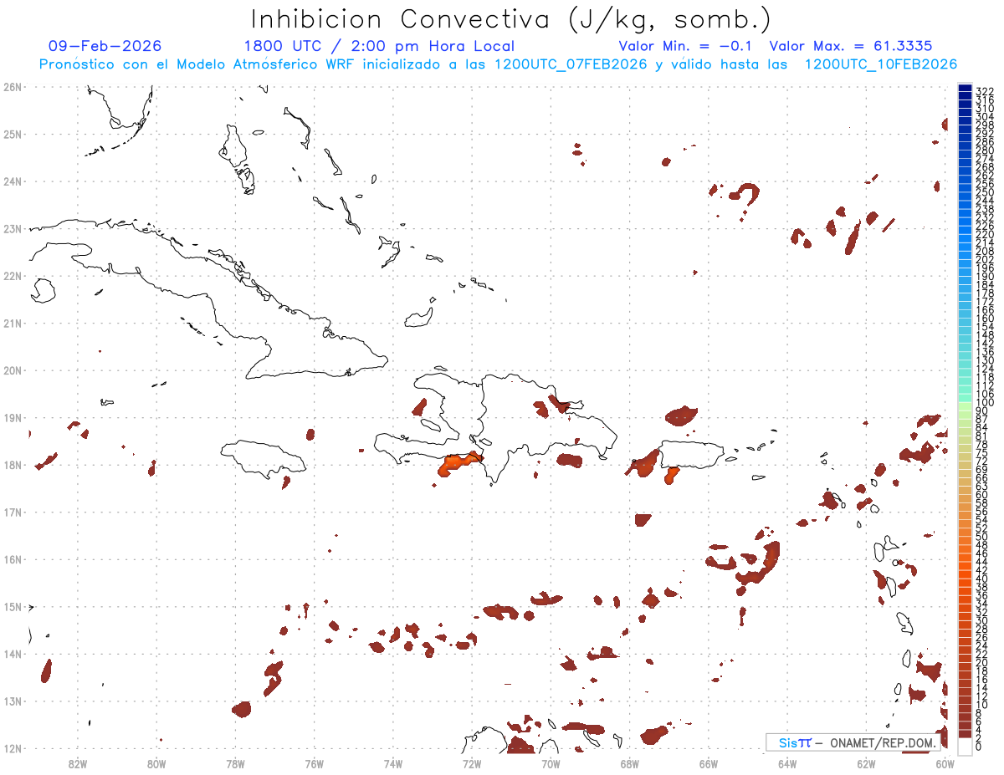
Task: Click the 17N latitude label
Action: 13,512
